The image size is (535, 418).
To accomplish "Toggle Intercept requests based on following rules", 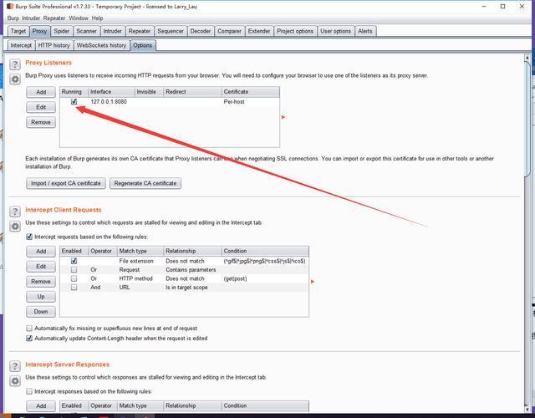I will click(x=29, y=237).
